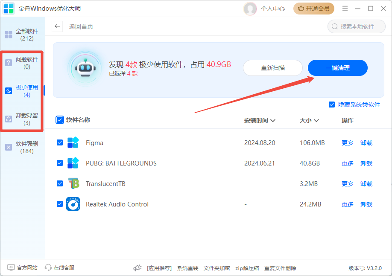Click version label 版本号: V3.2.0
The height and width of the screenshot is (276, 392).
(365, 268)
